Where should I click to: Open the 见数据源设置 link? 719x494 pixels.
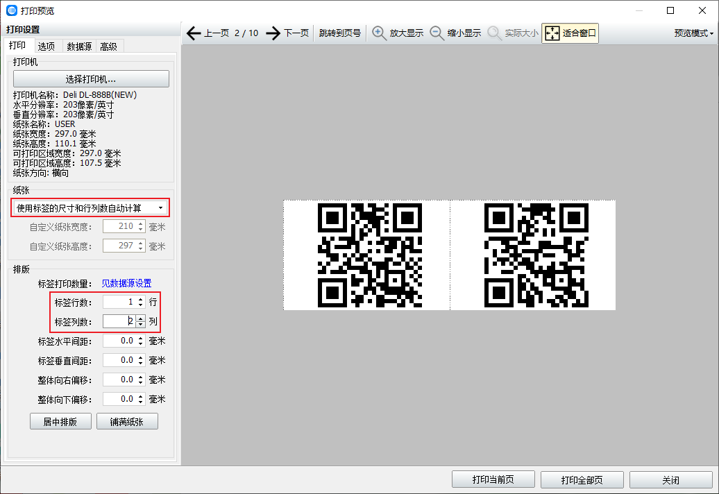(126, 283)
